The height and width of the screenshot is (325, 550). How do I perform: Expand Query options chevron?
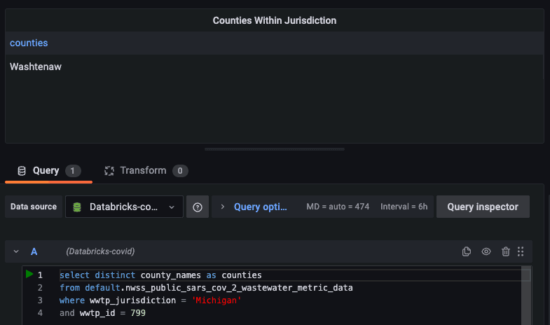(x=222, y=207)
